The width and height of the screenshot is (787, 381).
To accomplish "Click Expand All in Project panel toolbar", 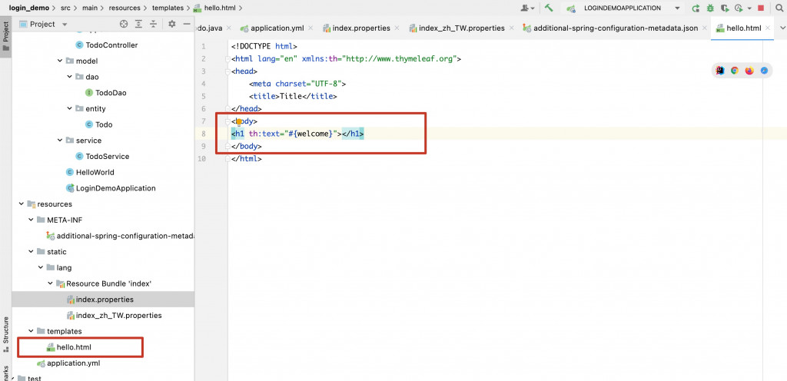I will click(x=138, y=24).
